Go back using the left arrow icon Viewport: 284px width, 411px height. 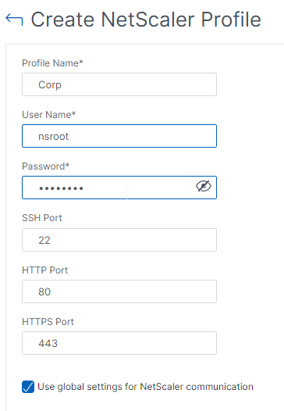tap(14, 20)
